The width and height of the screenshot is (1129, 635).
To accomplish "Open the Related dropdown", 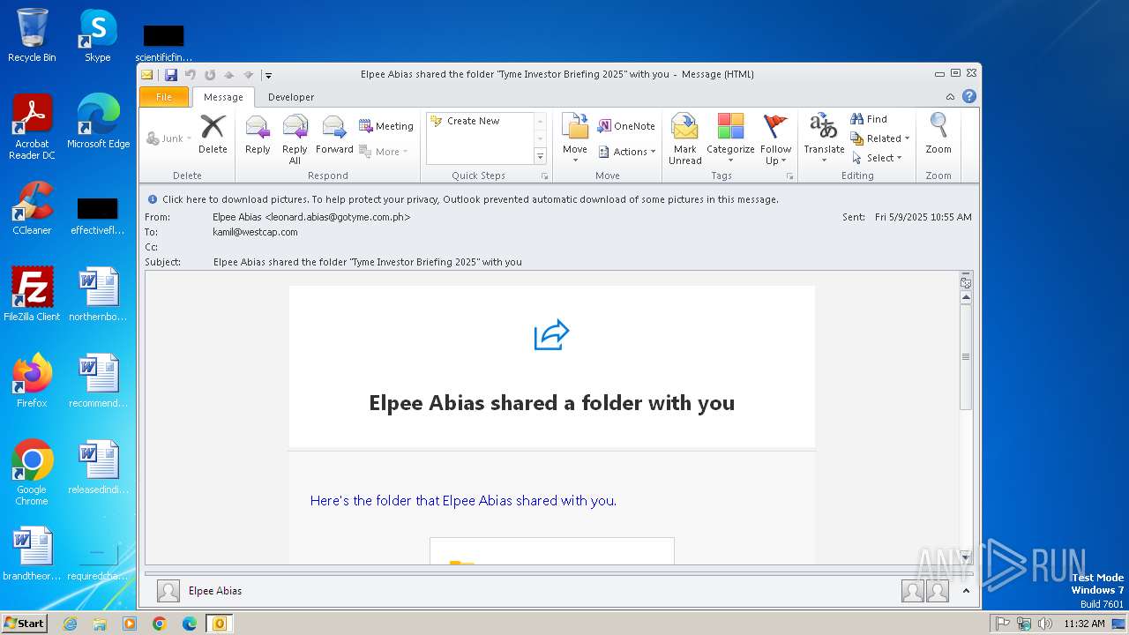I will click(880, 138).
